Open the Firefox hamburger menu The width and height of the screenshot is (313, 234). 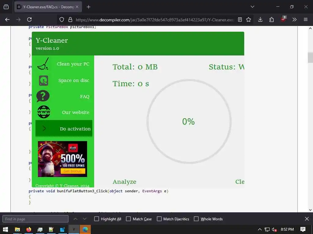click(x=305, y=19)
